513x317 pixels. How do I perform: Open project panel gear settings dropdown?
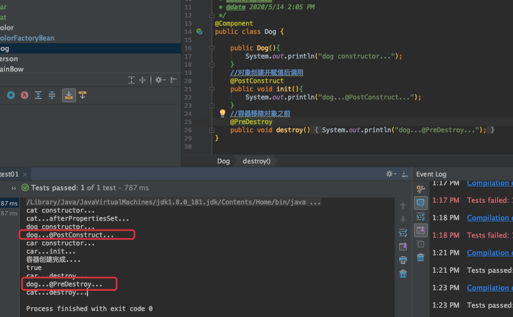pos(160,80)
